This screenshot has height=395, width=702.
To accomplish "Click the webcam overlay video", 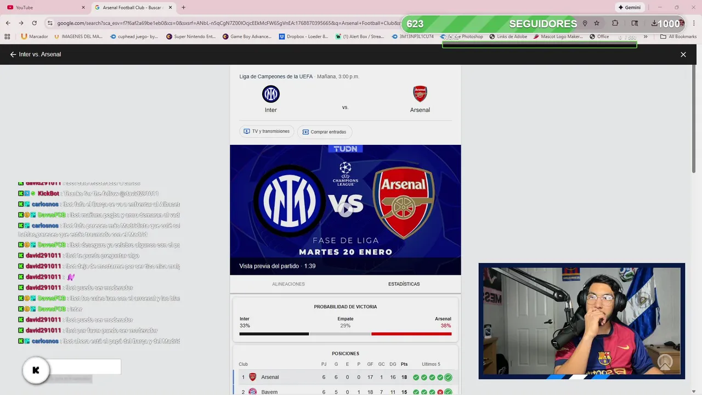I will pos(582,321).
